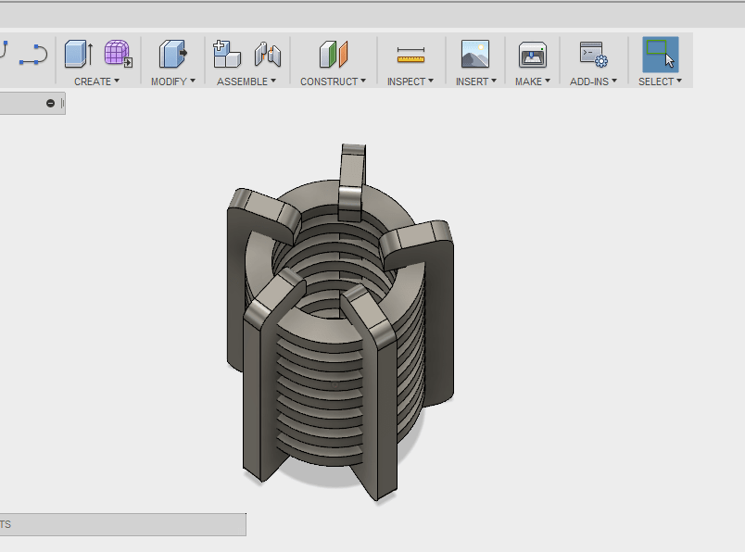This screenshot has height=552, width=745.
Task: Open the CONSTRUCT dropdown menu
Action: coord(333,82)
